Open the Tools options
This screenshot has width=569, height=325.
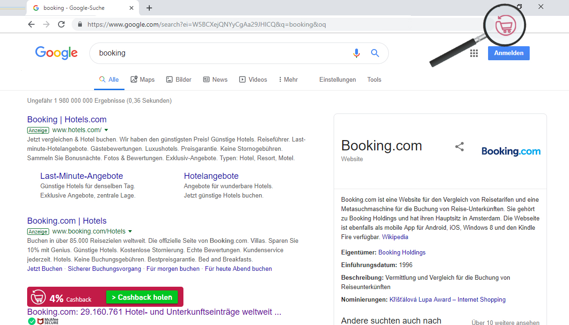(374, 80)
